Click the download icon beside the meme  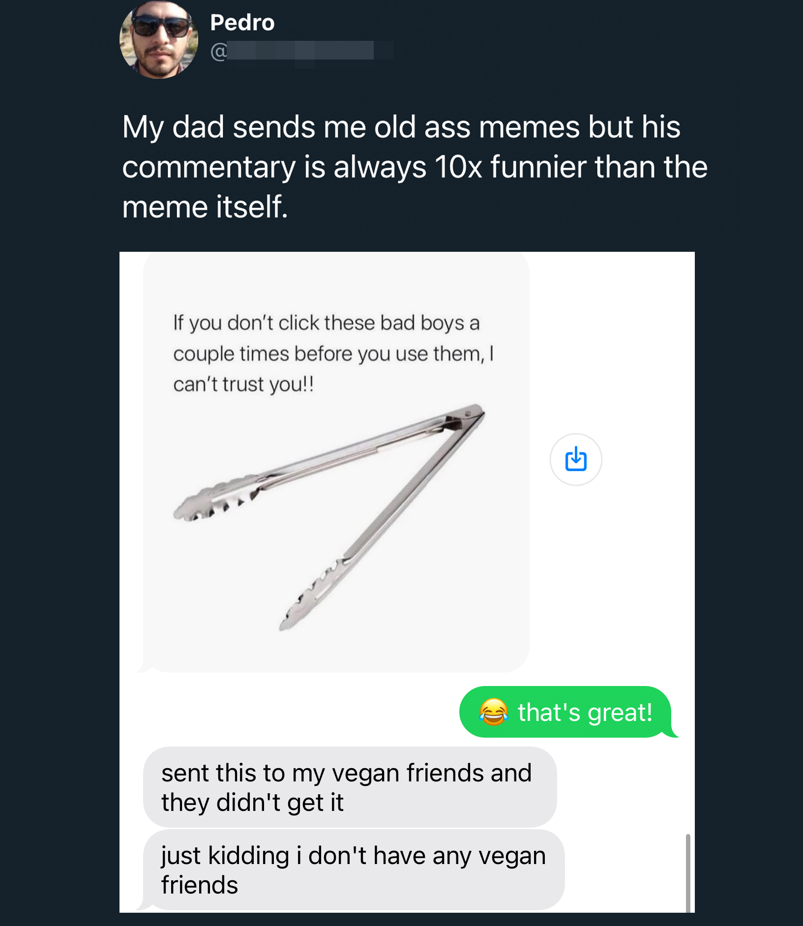(x=576, y=459)
